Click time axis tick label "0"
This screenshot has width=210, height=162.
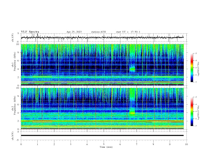pos(21,144)
